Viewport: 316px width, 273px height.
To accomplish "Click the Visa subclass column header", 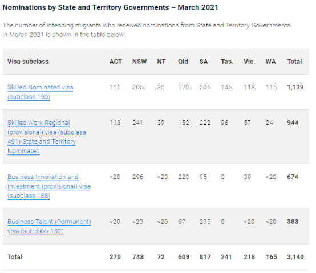I will (x=28, y=62).
